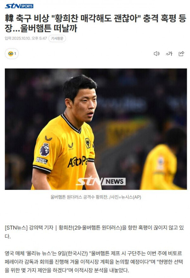Viewport: 190px width, 278px height.
Task: Click the photo caption crediting 뉴시스(AP)
Action: [x=96, y=197]
